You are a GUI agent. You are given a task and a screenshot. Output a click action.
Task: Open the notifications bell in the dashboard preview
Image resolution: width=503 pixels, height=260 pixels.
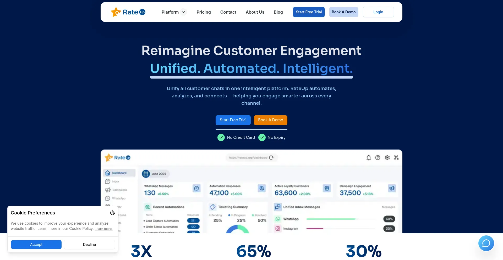coord(369,158)
